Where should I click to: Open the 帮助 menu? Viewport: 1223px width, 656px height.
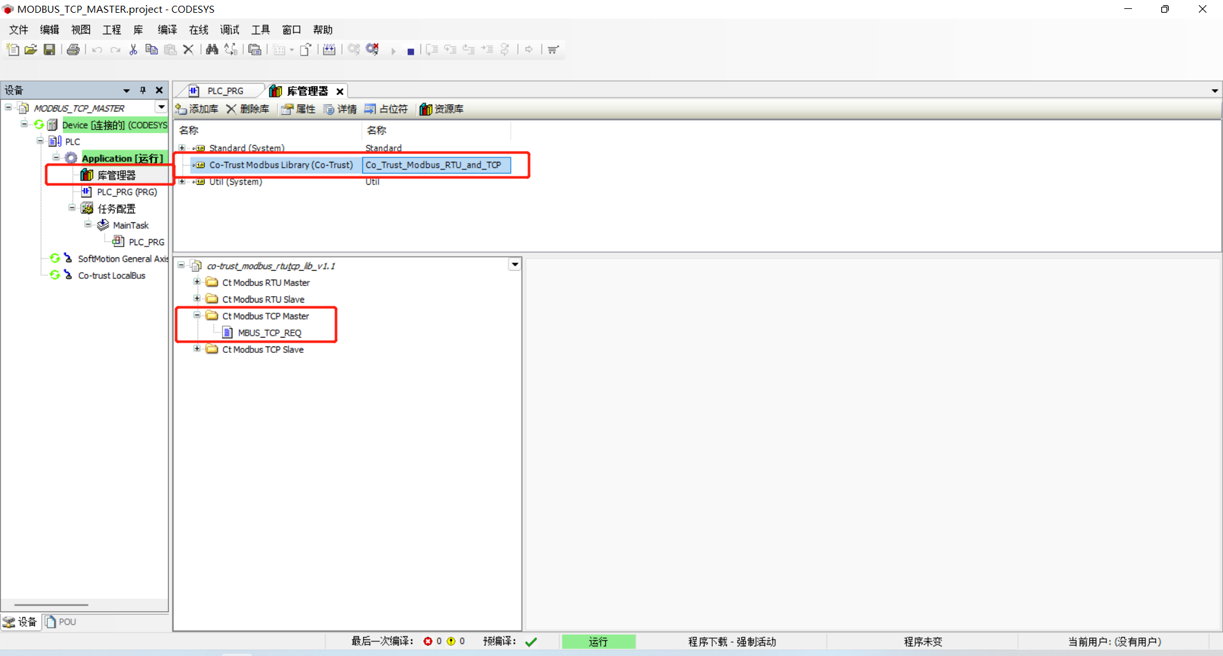click(323, 30)
